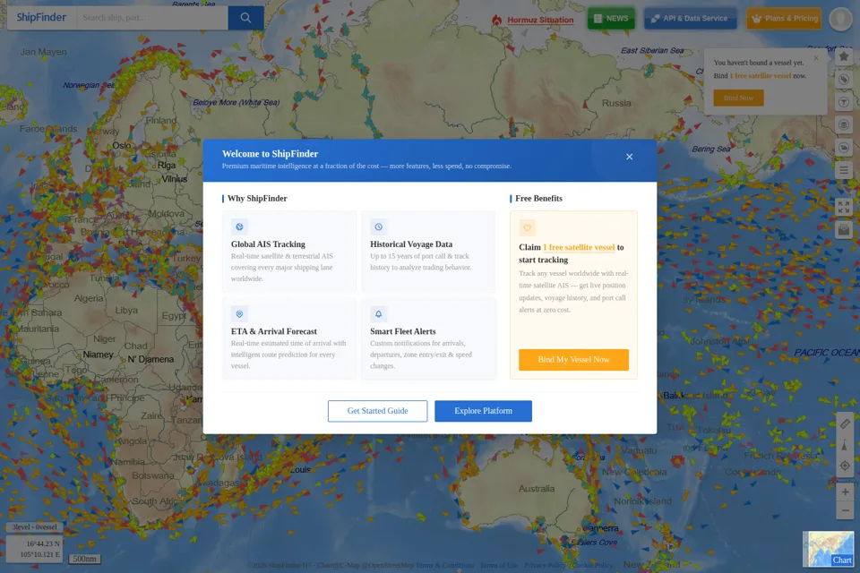Open the ShipFinder logo home link
860x573 pixels.
[x=41, y=18]
